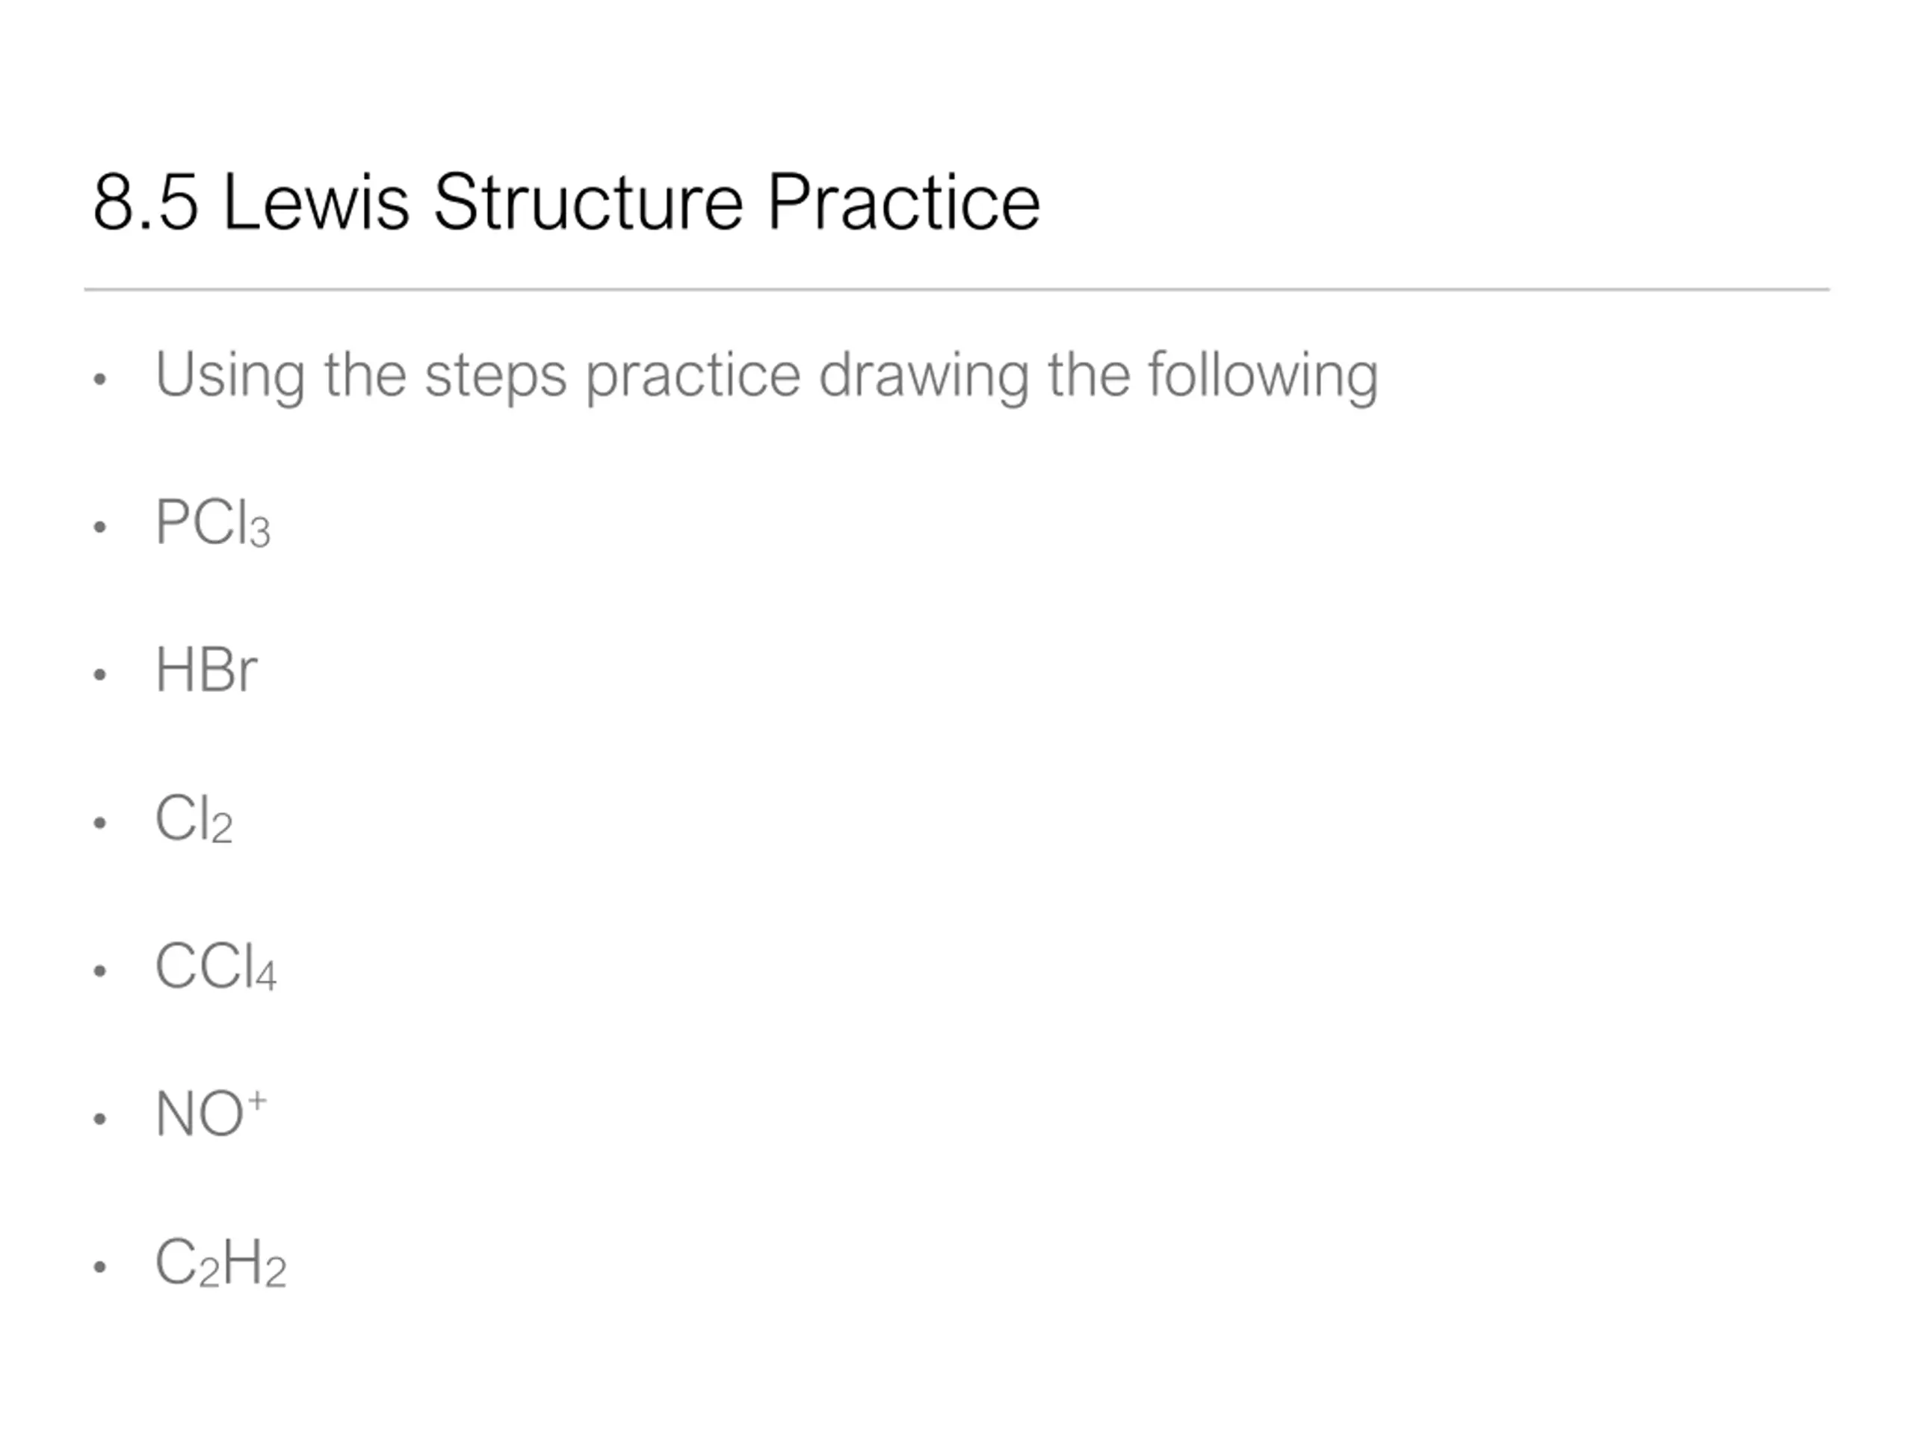The width and height of the screenshot is (1913, 1435).
Task: Click the bullet dot beside 'Using the steps'
Action: click(x=99, y=378)
